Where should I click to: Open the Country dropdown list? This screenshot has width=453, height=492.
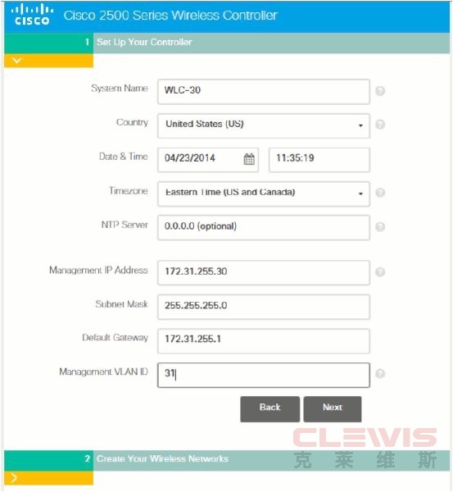pyautogui.click(x=264, y=125)
